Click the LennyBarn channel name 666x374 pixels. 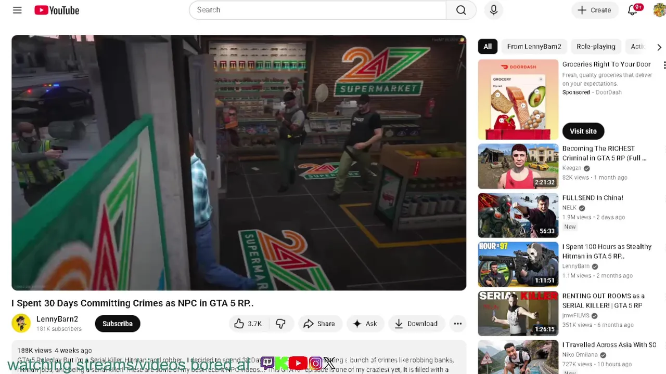(575, 266)
